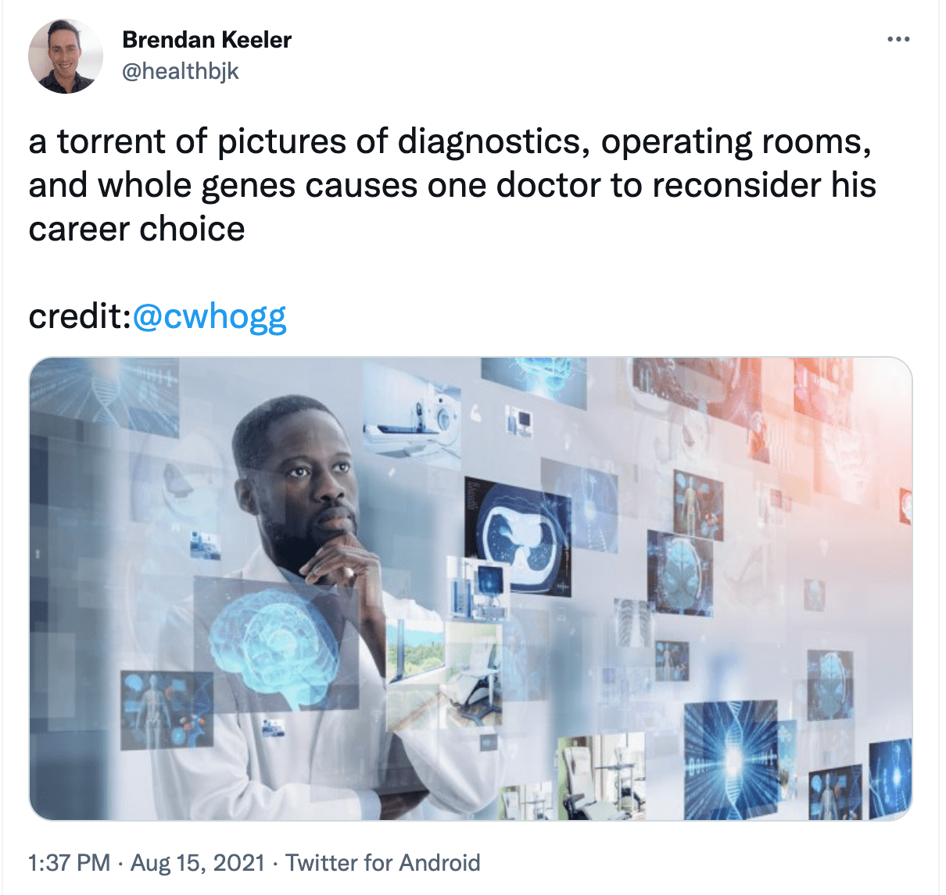
Task: Click the @healthbjk handle
Action: (x=181, y=71)
